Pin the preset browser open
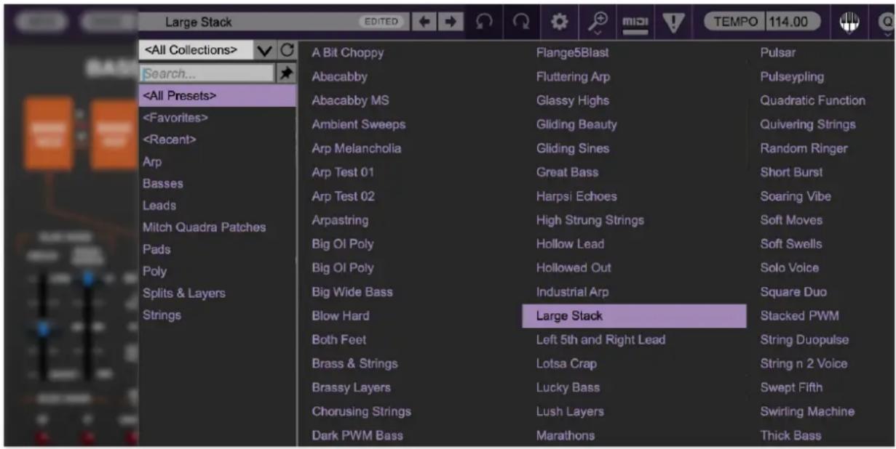 (286, 73)
